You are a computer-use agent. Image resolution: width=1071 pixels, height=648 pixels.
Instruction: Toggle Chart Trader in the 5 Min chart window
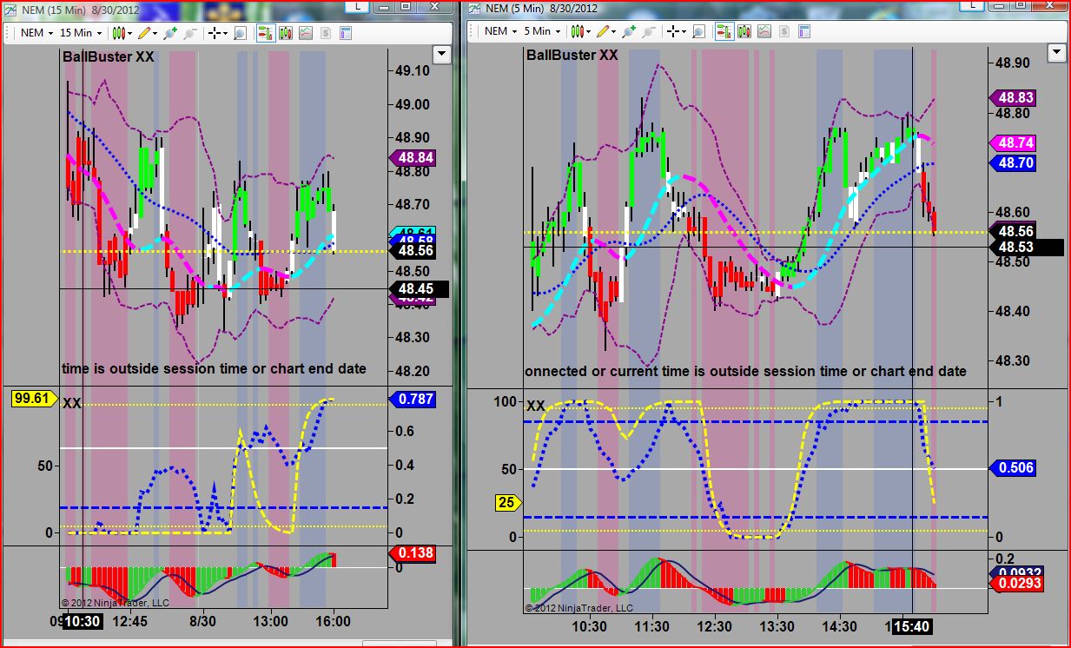(724, 30)
